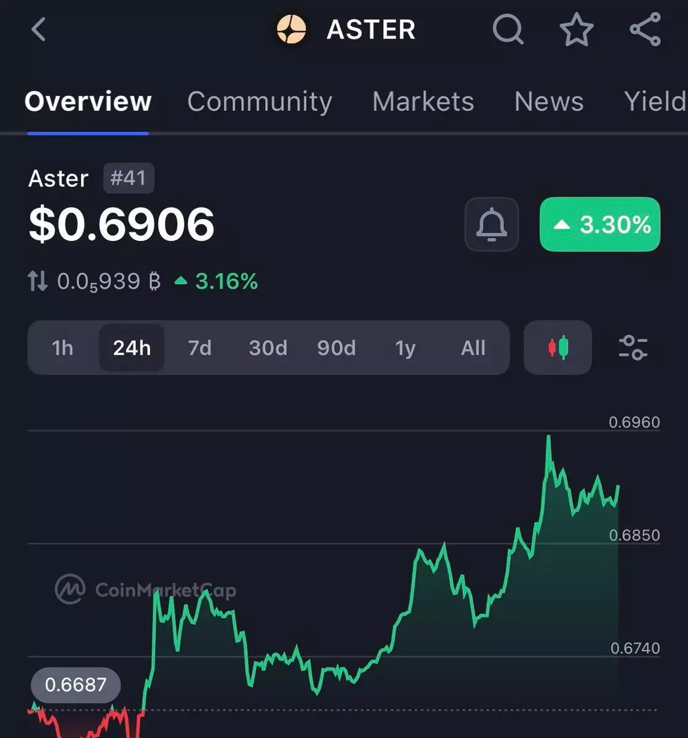The height and width of the screenshot is (738, 688).
Task: Swap currency with the arrows icon
Action: tap(37, 282)
